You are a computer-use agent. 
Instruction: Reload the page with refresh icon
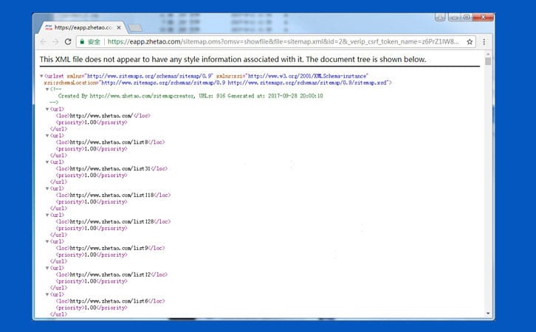point(68,41)
